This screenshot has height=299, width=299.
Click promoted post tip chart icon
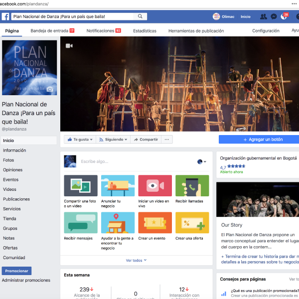click(x=224, y=294)
